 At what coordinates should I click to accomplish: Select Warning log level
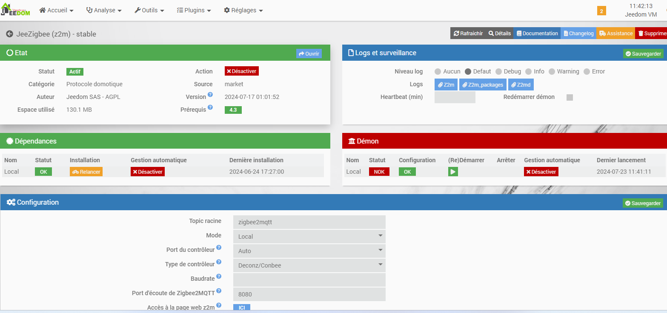click(x=552, y=71)
